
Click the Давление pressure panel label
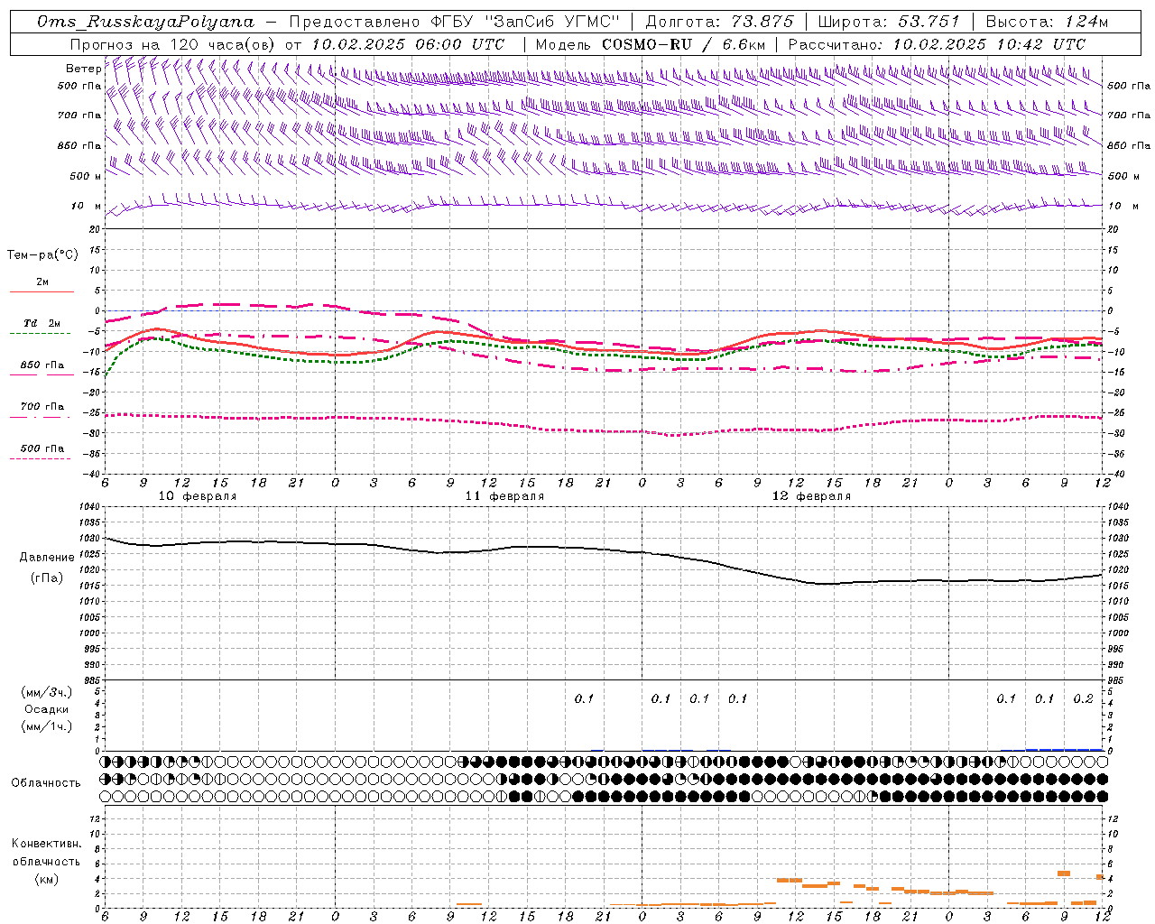click(46, 558)
